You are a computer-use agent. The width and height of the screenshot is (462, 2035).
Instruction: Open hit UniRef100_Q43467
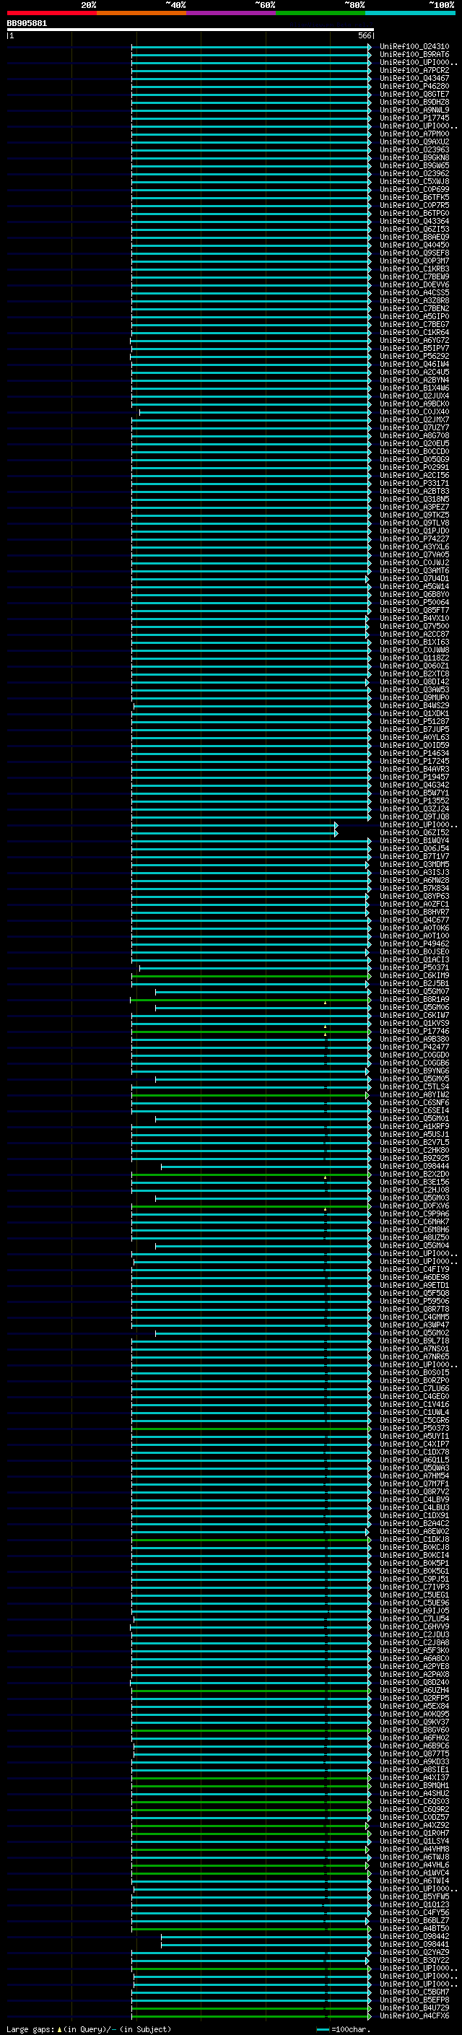click(414, 78)
